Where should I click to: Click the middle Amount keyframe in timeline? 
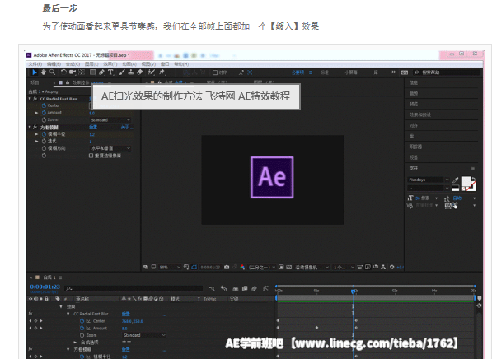[316, 328]
